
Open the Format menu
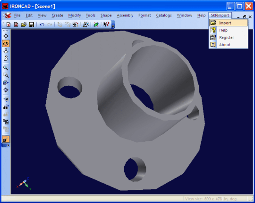click(144, 16)
